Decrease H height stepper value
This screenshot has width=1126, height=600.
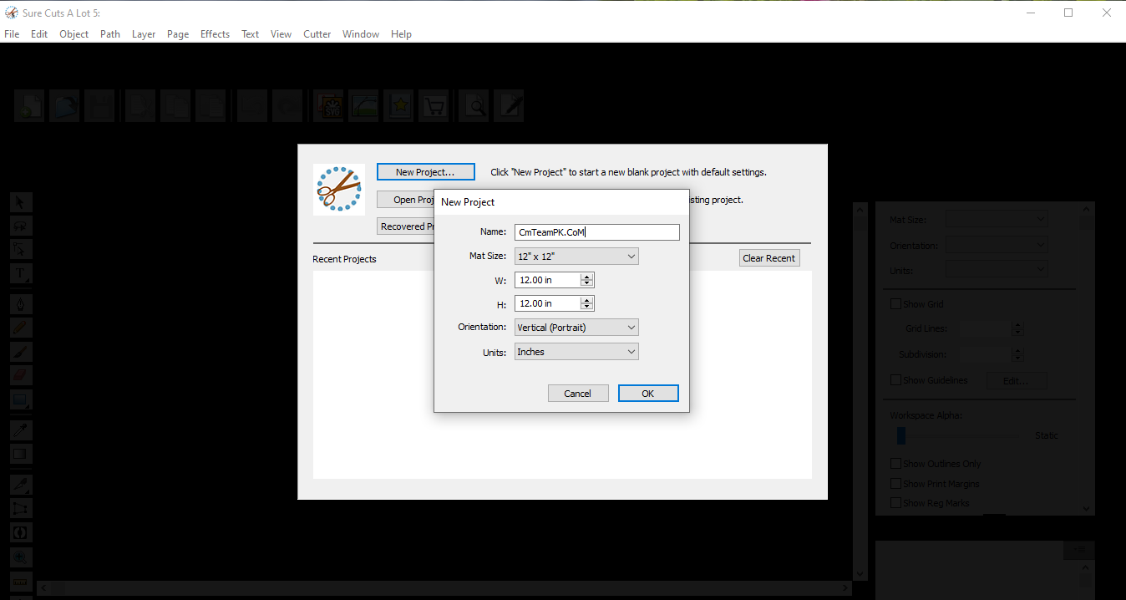(x=587, y=307)
